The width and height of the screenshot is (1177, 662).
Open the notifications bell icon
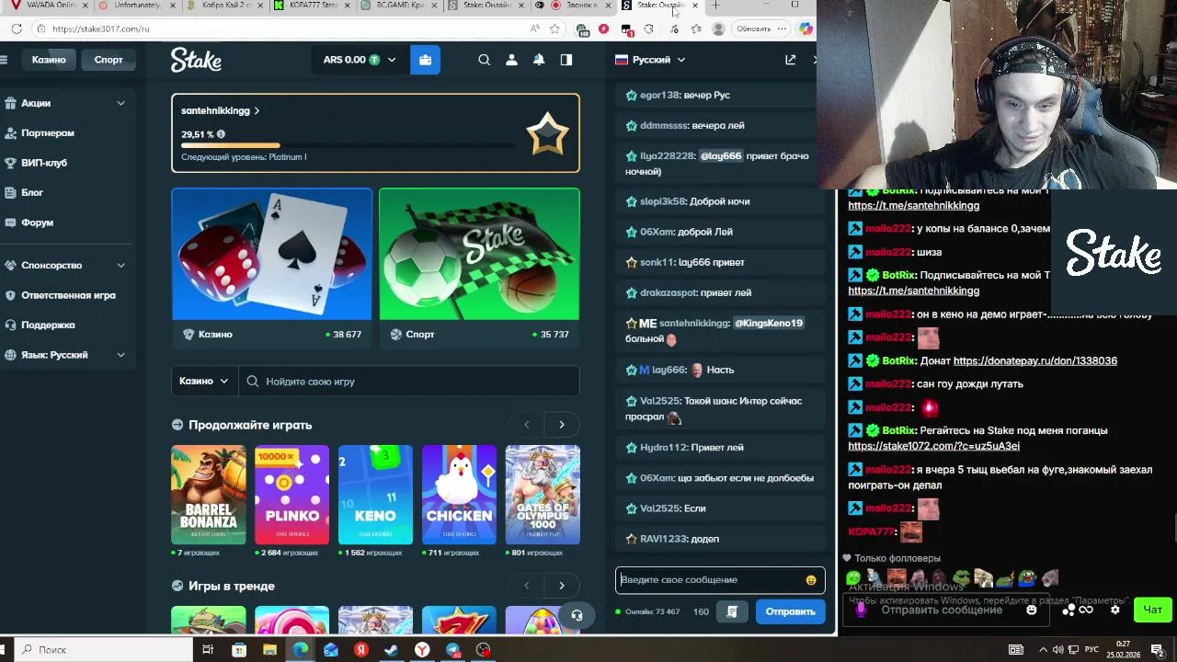pyautogui.click(x=539, y=60)
